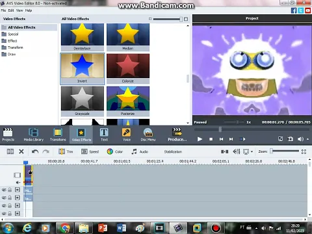The width and height of the screenshot is (312, 234).
Task: Select All Video Effects category
Action: (x=29, y=27)
